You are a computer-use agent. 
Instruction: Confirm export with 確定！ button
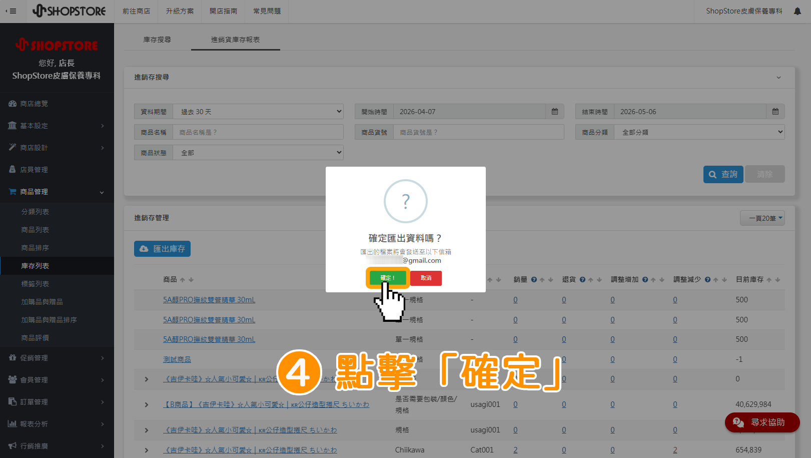pos(388,278)
